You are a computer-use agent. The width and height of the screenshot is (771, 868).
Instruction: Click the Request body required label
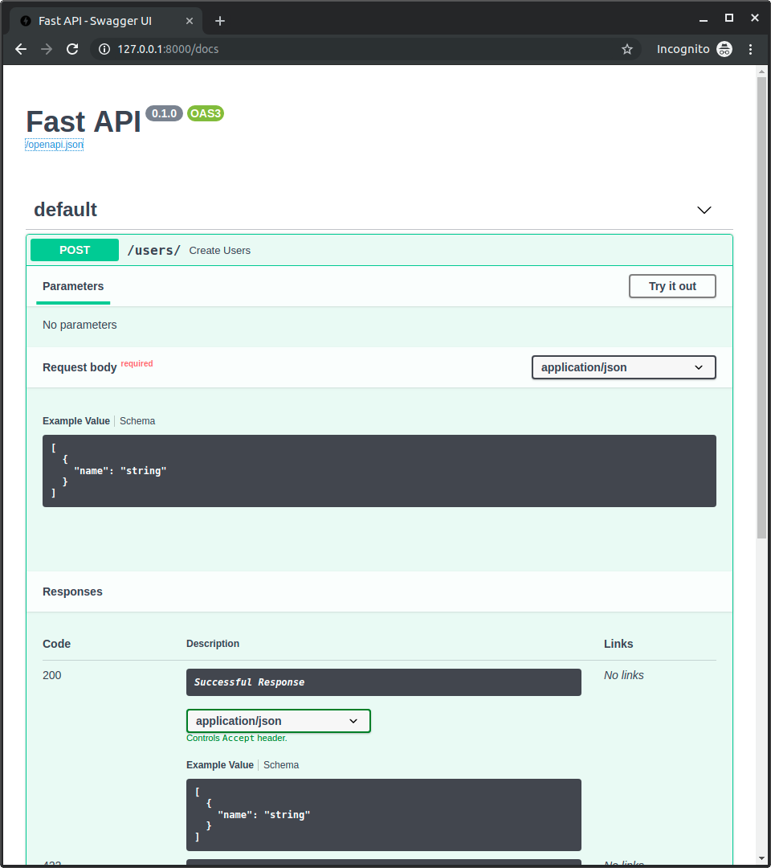98,366
